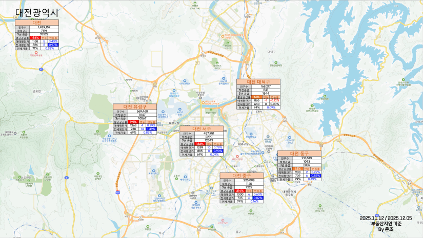Click the 79% 전세가율 value
Screen dimensions: 423x238
tap(298, 179)
